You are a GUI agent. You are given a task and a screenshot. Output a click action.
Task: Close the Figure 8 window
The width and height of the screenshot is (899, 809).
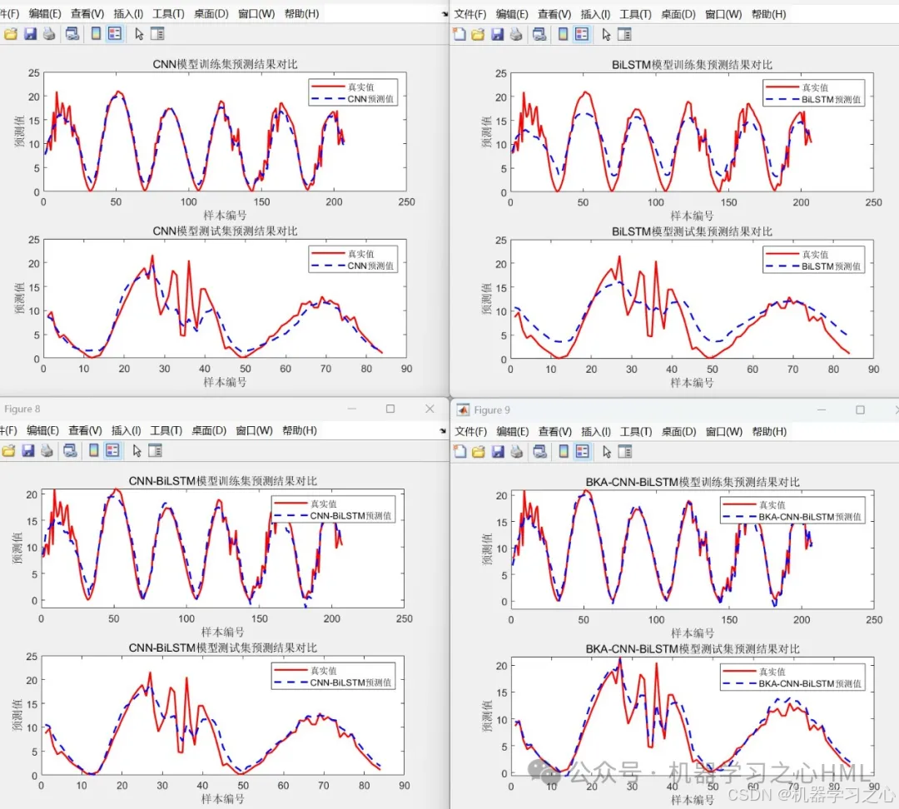click(x=430, y=409)
